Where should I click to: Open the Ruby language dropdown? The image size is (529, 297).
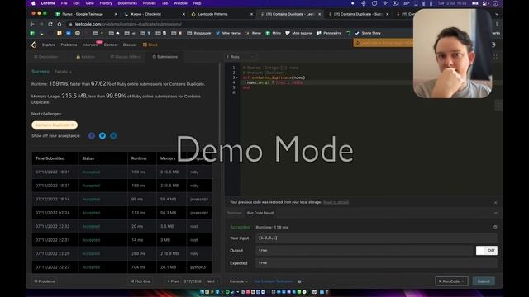coord(241,57)
